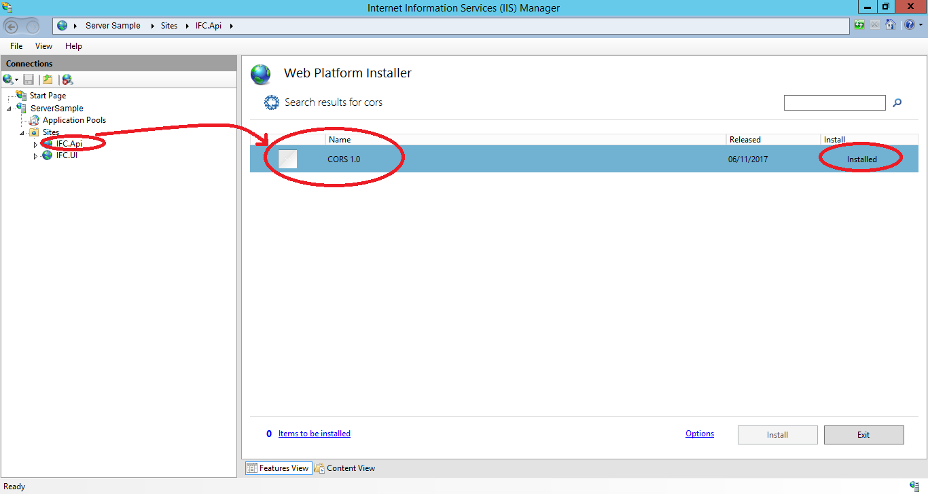Open dropdown arrow after Sites breadcrumb
Screen dimensions: 928x494
tap(187, 26)
